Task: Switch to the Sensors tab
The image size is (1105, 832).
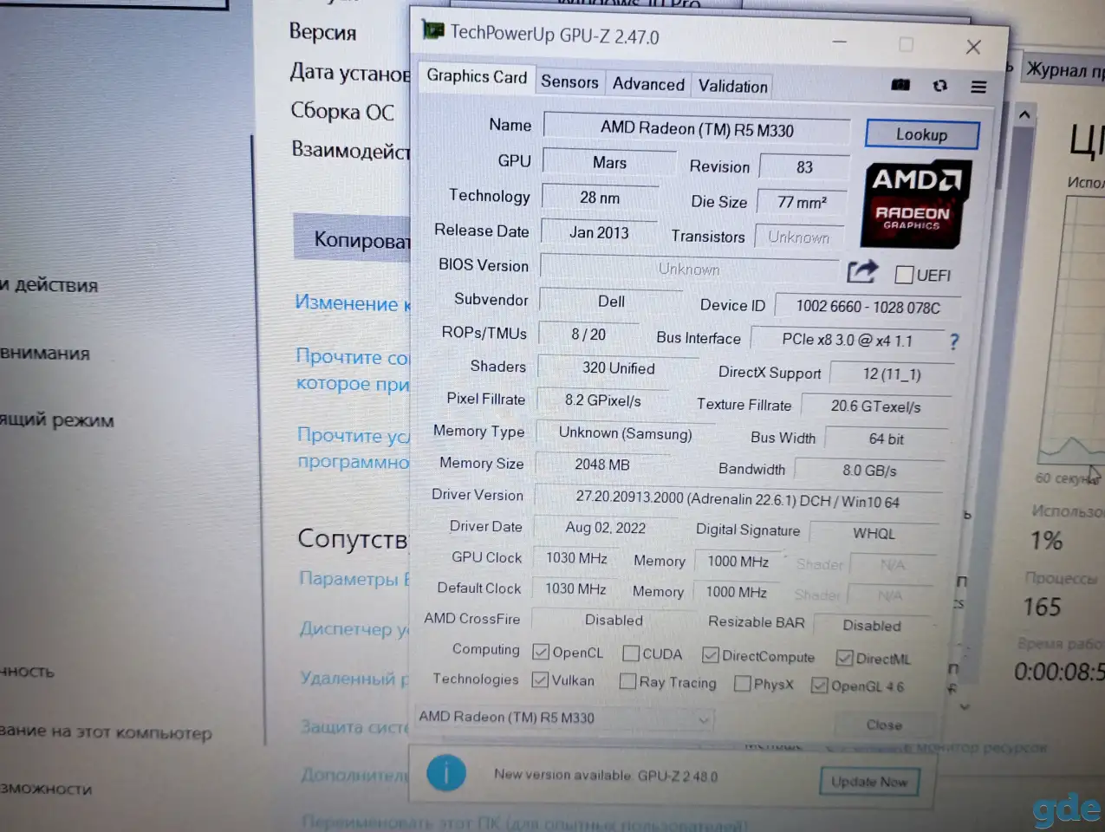Action: [569, 81]
